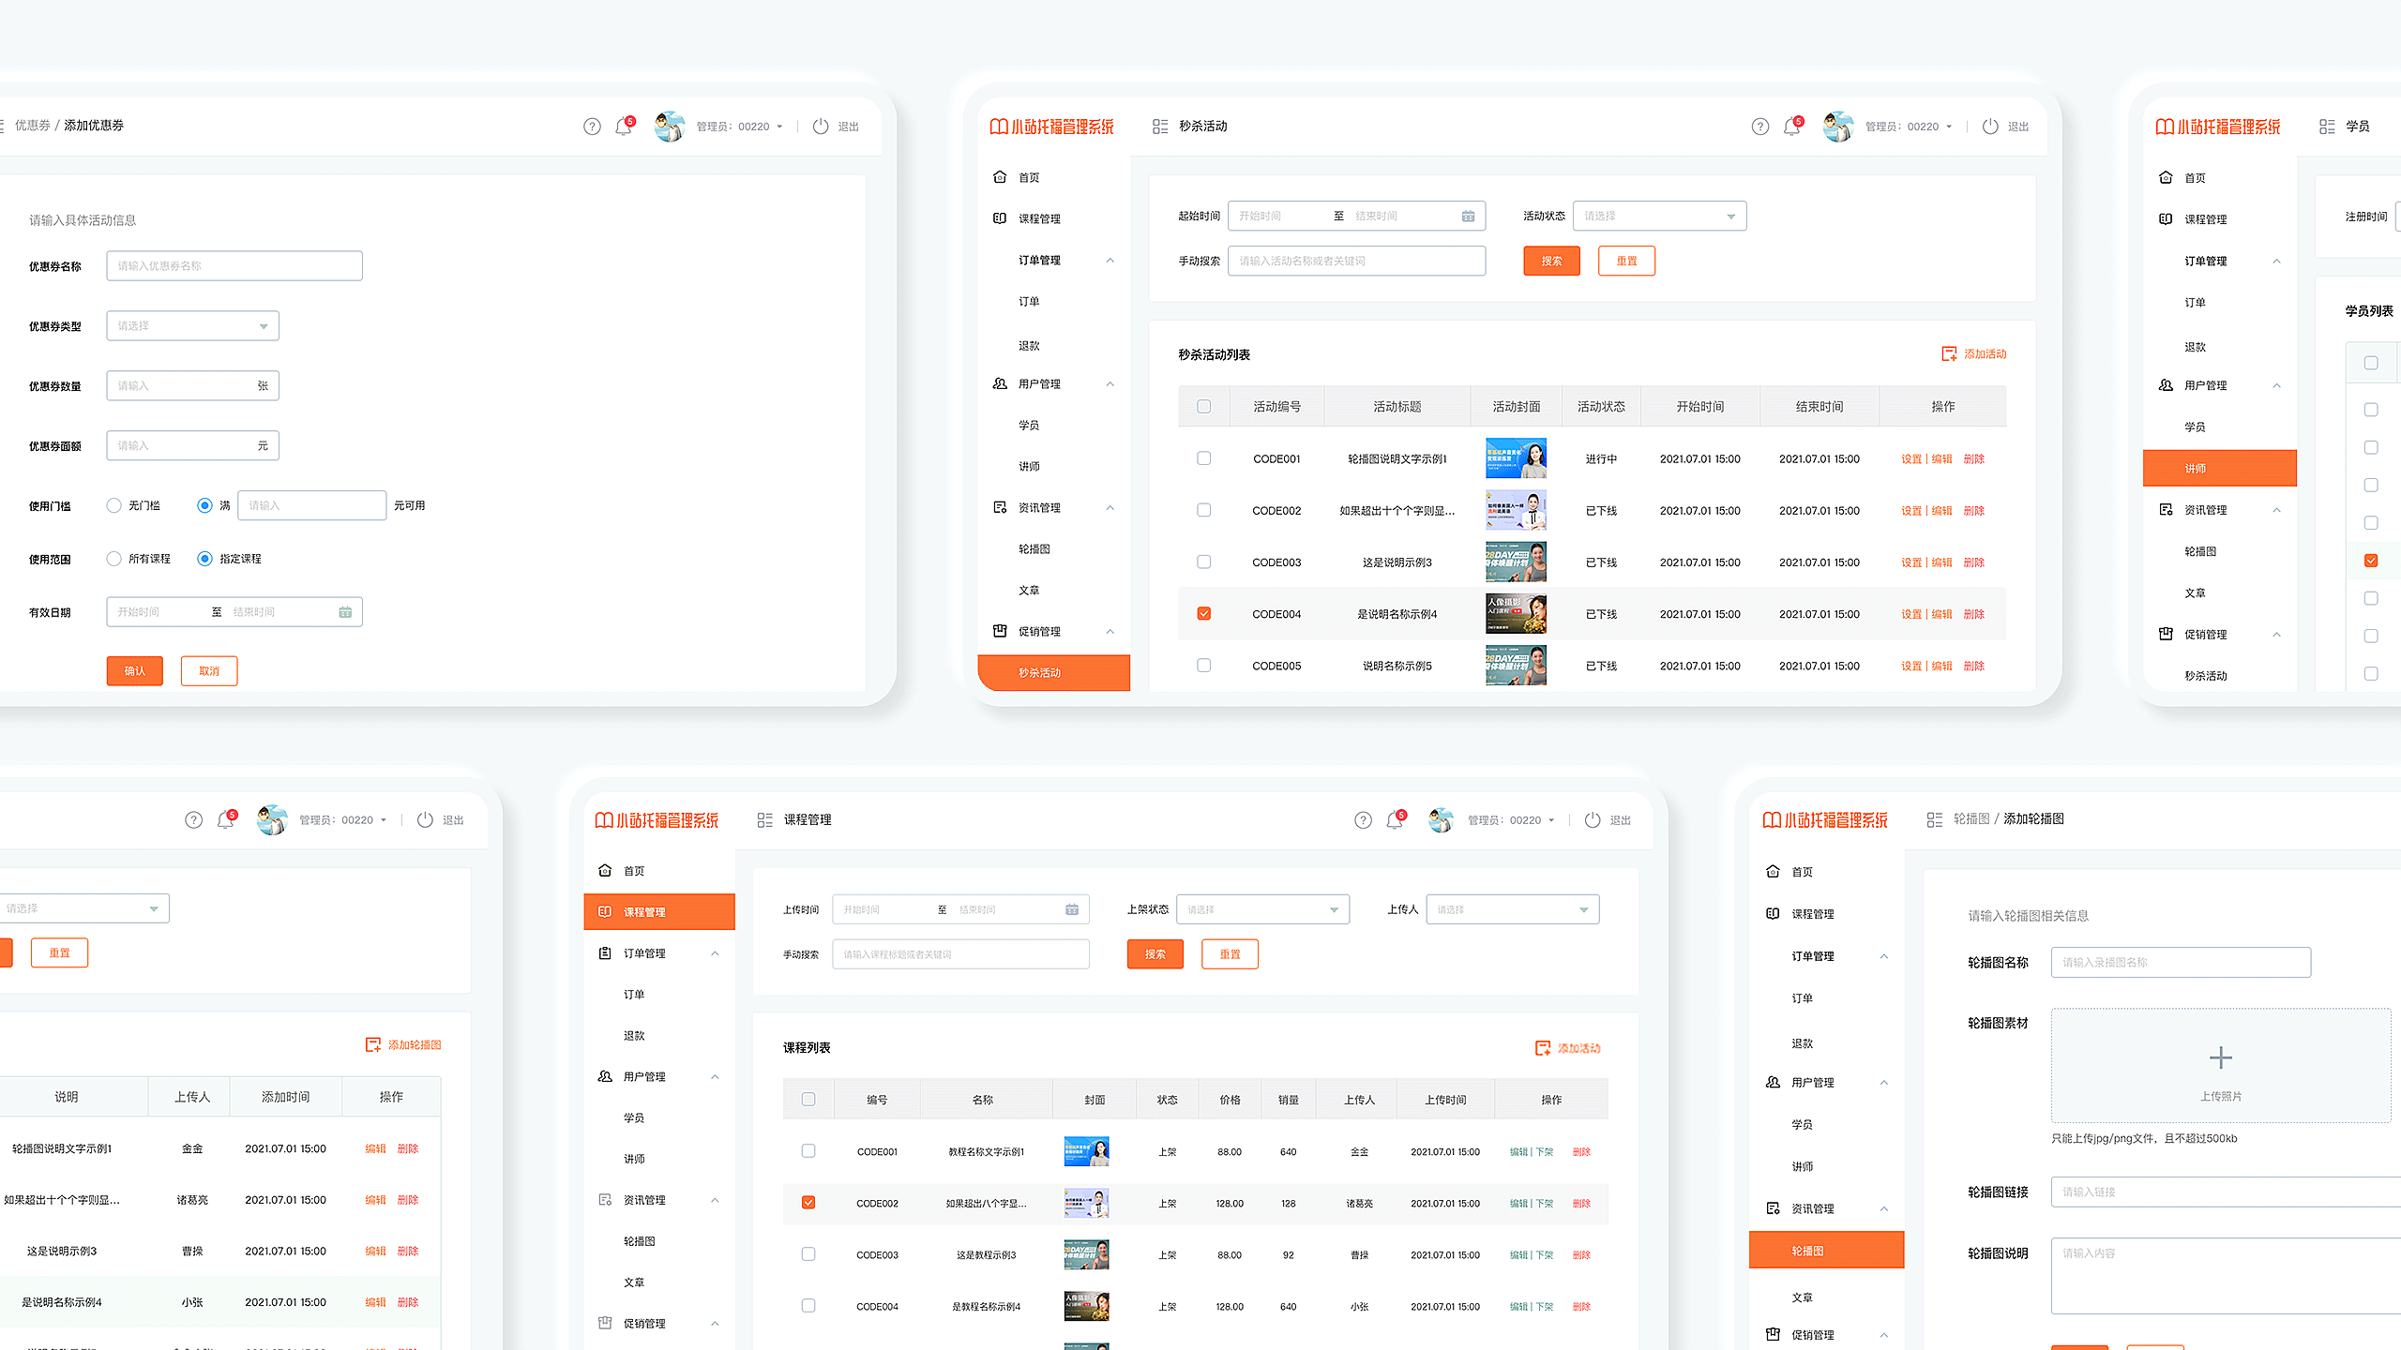
Task: Click 添加活动 icon above 秒杀活动列表 table
Action: 1949,353
